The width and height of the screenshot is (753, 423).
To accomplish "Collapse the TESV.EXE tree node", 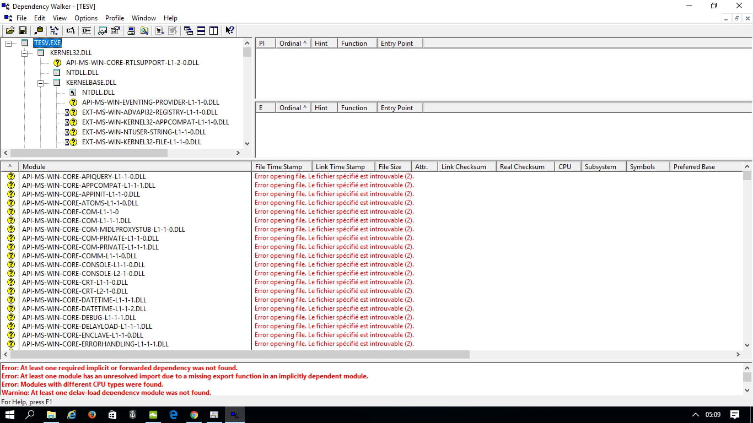I will (x=8, y=43).
